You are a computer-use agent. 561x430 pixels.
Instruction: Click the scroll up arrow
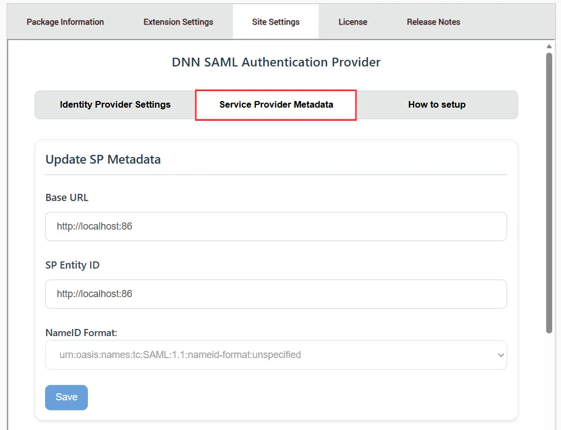point(549,46)
